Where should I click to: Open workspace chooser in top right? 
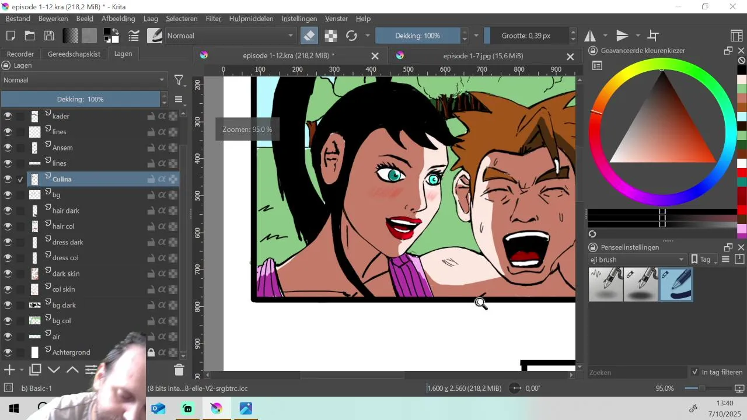pos(736,36)
